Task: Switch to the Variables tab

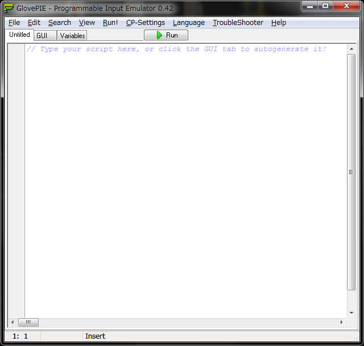Action: [72, 36]
